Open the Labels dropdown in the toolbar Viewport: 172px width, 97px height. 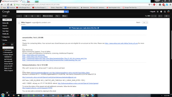(58, 16)
